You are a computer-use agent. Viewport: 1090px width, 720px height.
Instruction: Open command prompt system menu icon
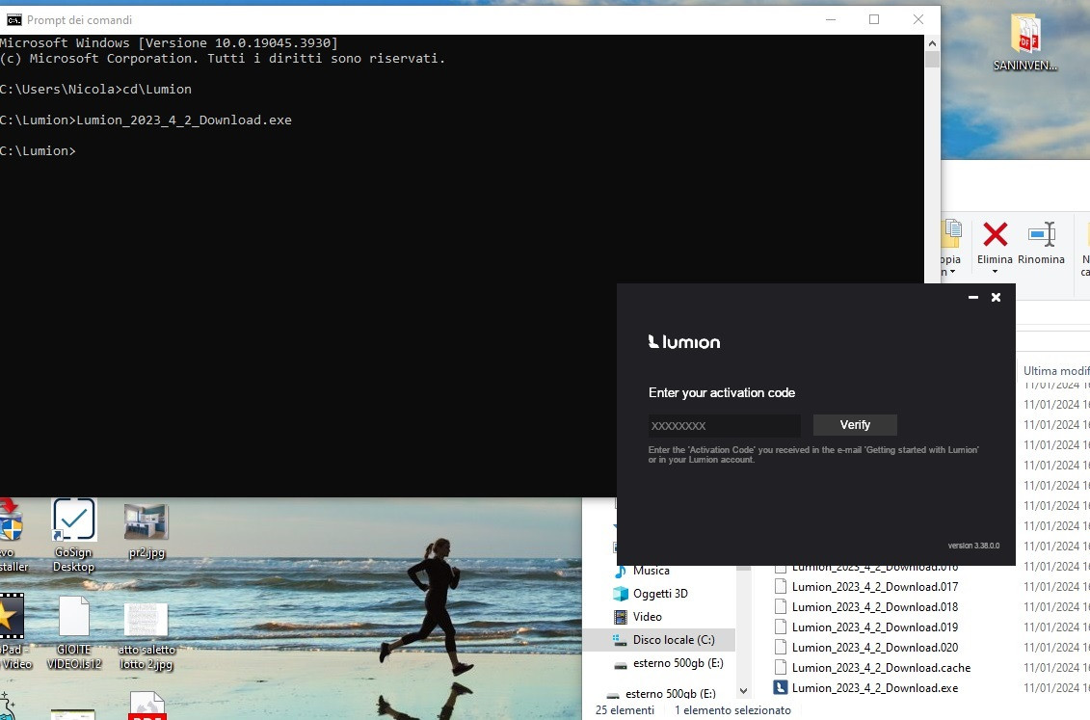point(13,19)
